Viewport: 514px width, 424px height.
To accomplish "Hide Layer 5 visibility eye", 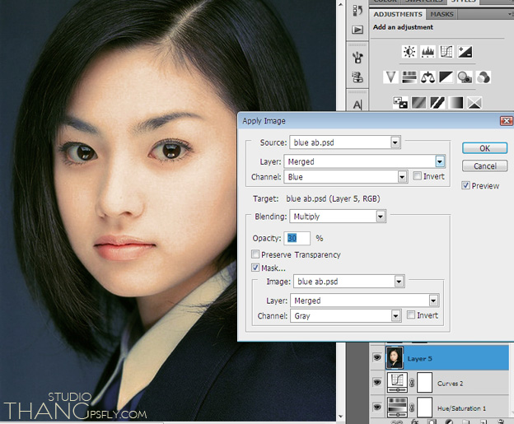I will tap(377, 357).
